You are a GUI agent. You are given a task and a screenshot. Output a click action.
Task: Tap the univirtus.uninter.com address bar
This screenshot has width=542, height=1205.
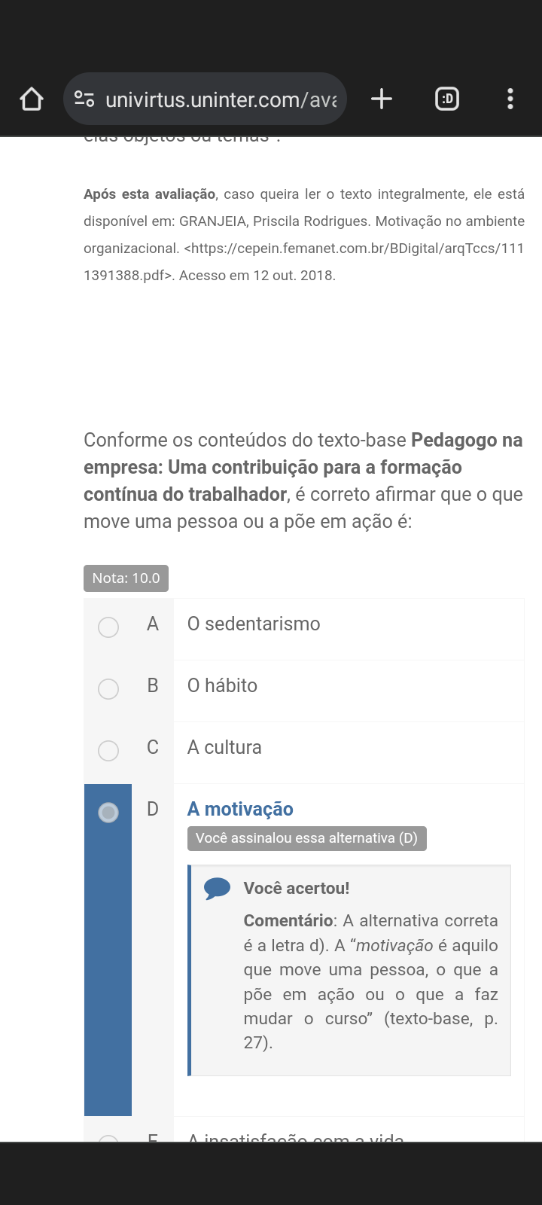[x=221, y=99]
